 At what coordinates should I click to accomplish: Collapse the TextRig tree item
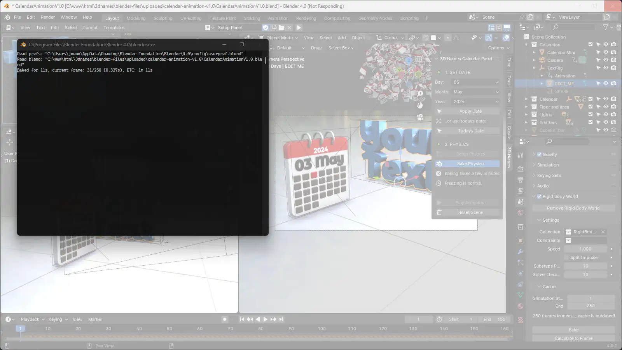click(534, 68)
